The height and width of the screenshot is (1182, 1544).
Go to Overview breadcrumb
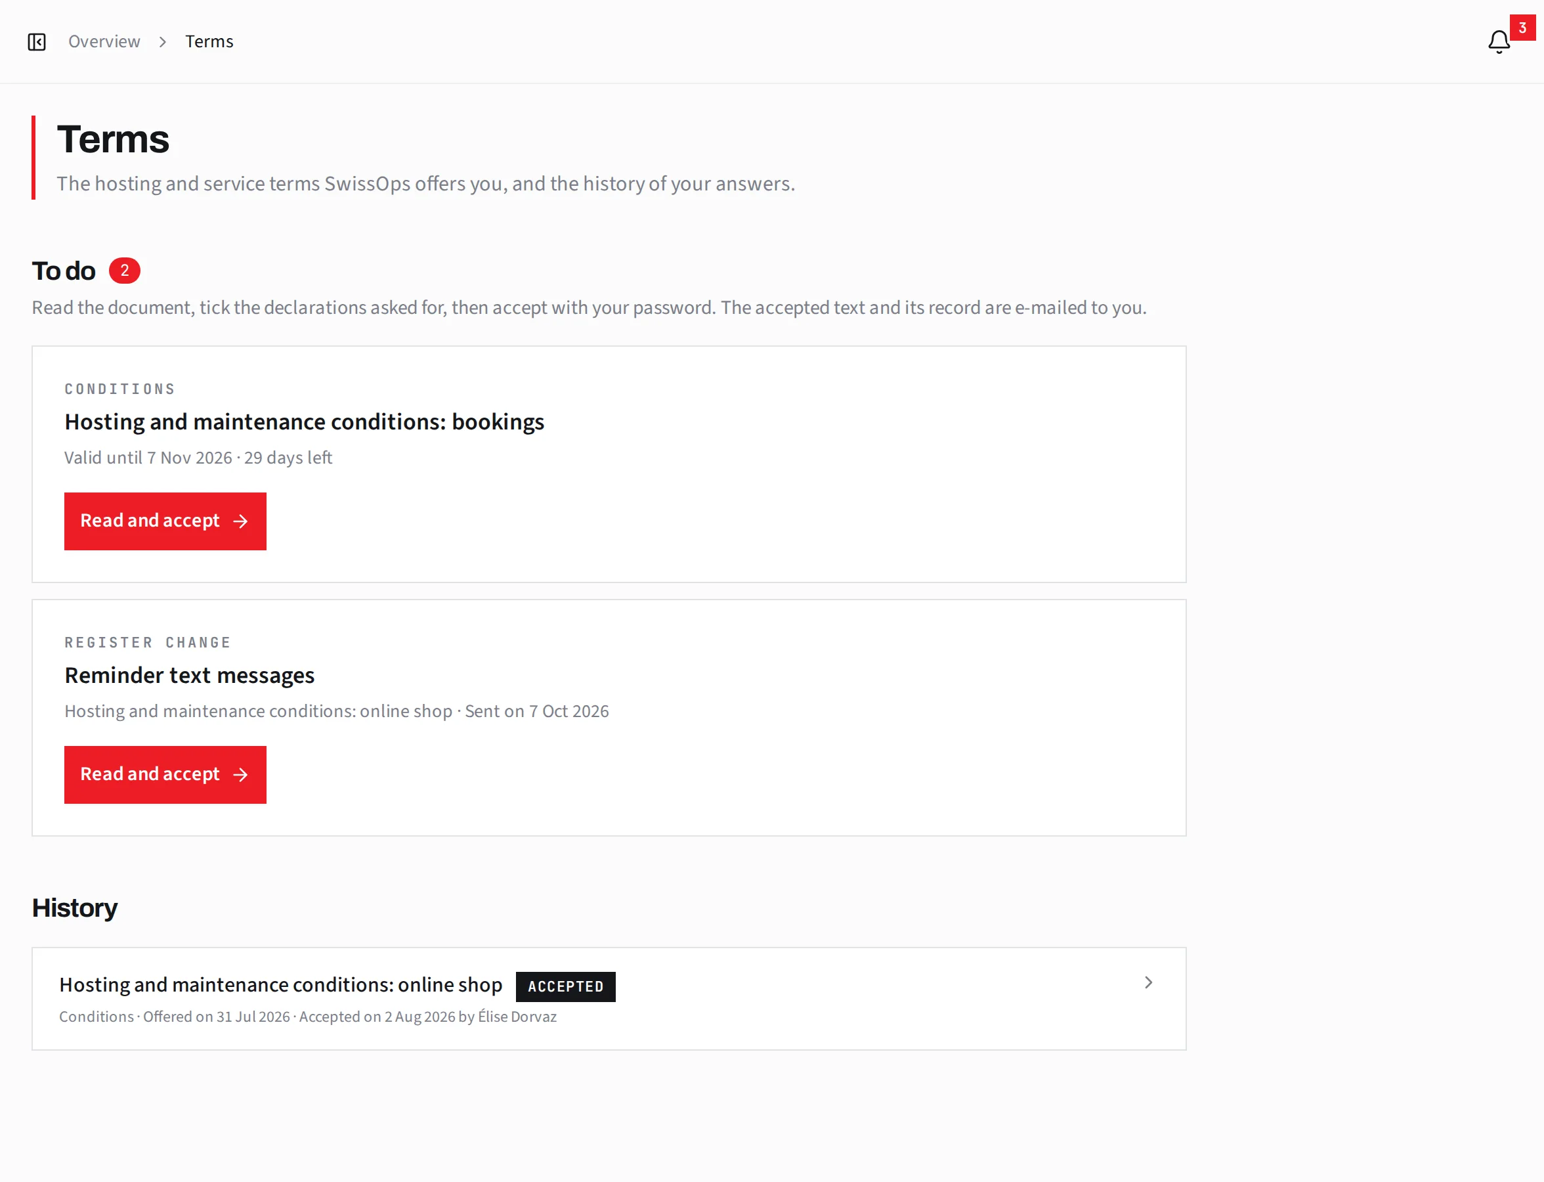[104, 41]
